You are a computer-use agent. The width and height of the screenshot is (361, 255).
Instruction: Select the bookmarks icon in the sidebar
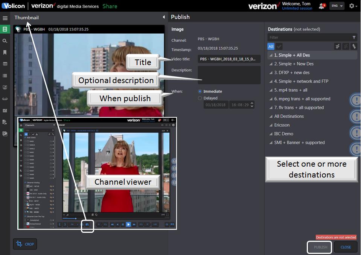(x=5, y=52)
